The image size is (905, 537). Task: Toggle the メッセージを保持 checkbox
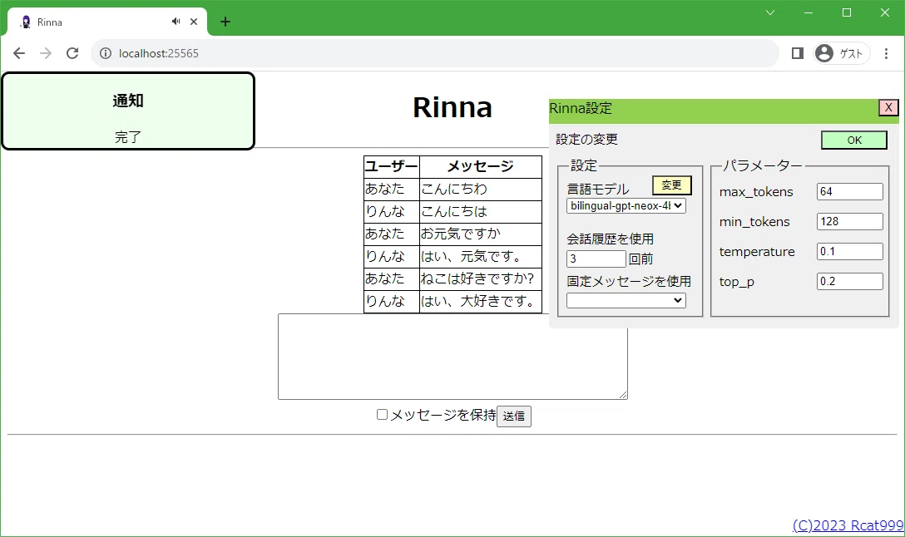coord(382,415)
